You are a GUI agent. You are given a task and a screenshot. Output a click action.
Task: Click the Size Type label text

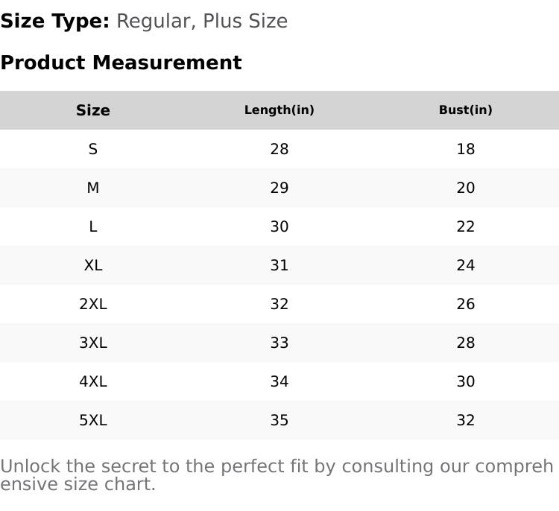(55, 21)
